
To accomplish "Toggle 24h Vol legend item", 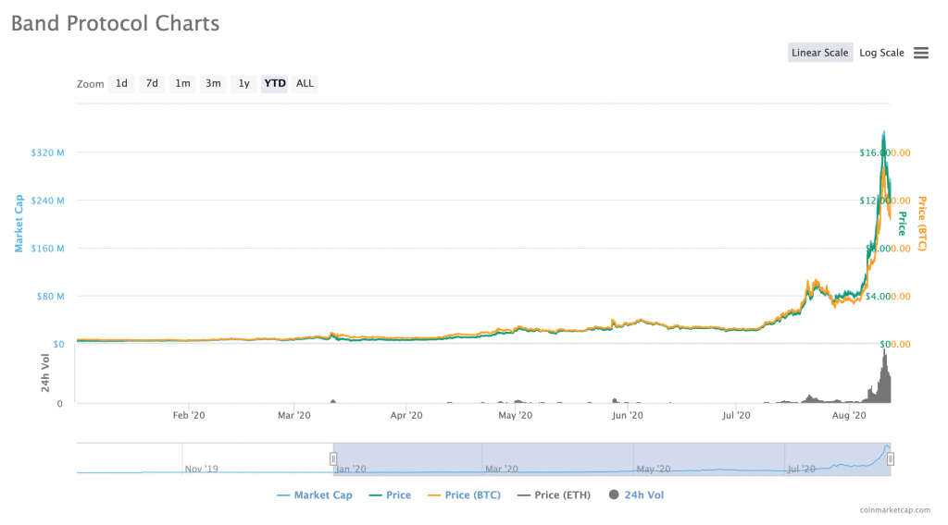I will tap(636, 495).
